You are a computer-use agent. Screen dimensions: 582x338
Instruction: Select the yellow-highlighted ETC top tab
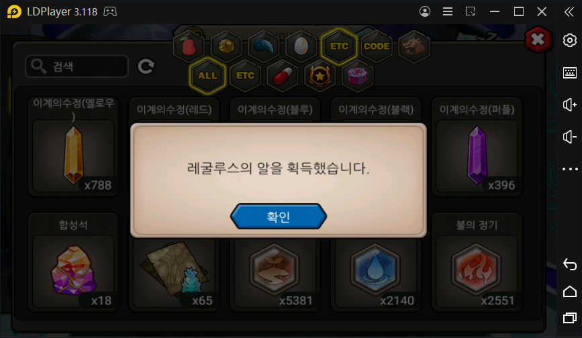(x=339, y=46)
